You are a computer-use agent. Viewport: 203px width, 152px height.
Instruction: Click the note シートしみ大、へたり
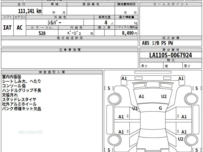tap(22, 81)
